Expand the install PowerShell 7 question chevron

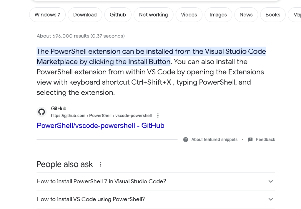[271, 181]
